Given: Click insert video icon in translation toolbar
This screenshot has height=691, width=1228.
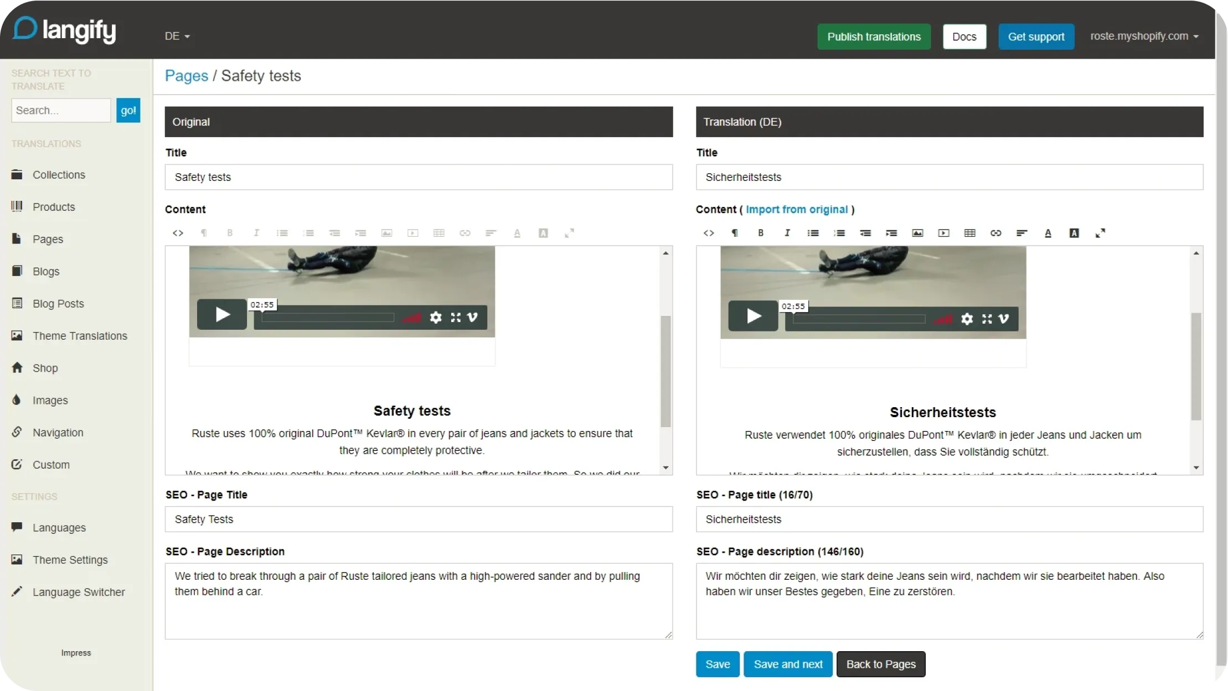Looking at the screenshot, I should point(943,233).
